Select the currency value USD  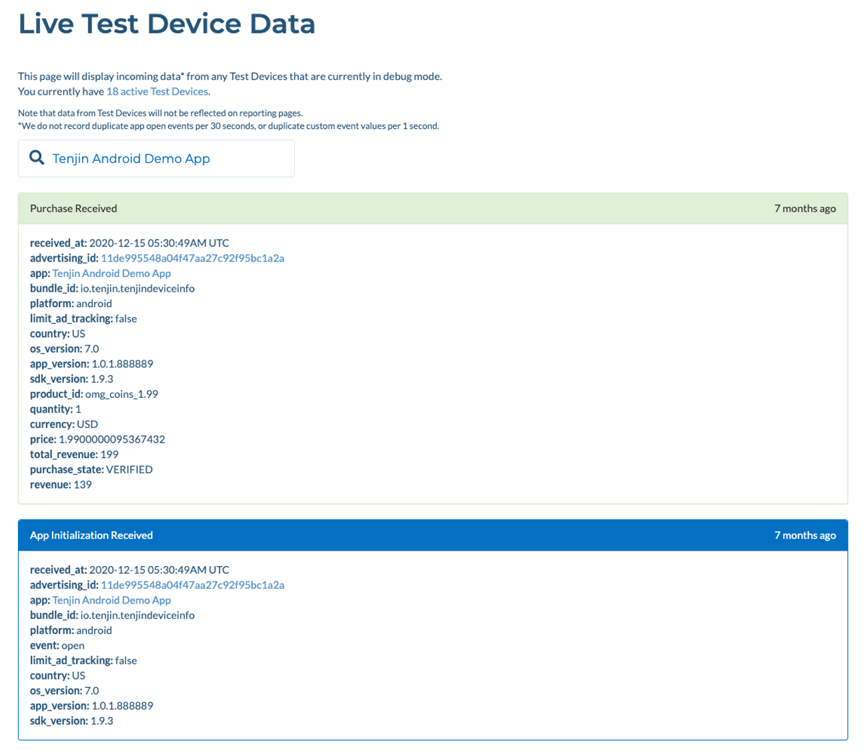pyautogui.click(x=87, y=425)
